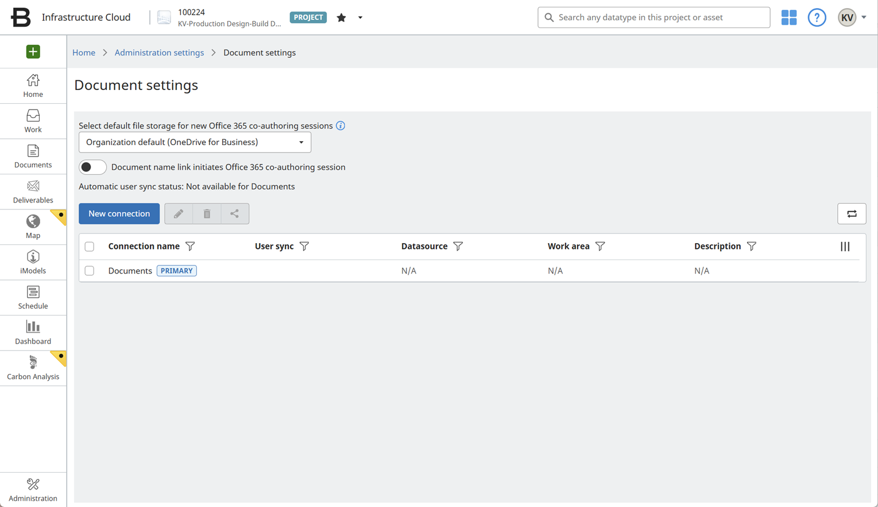Viewport: 878px width, 507px height.
Task: Open Carbon Analysis in the sidebar
Action: pos(33,368)
